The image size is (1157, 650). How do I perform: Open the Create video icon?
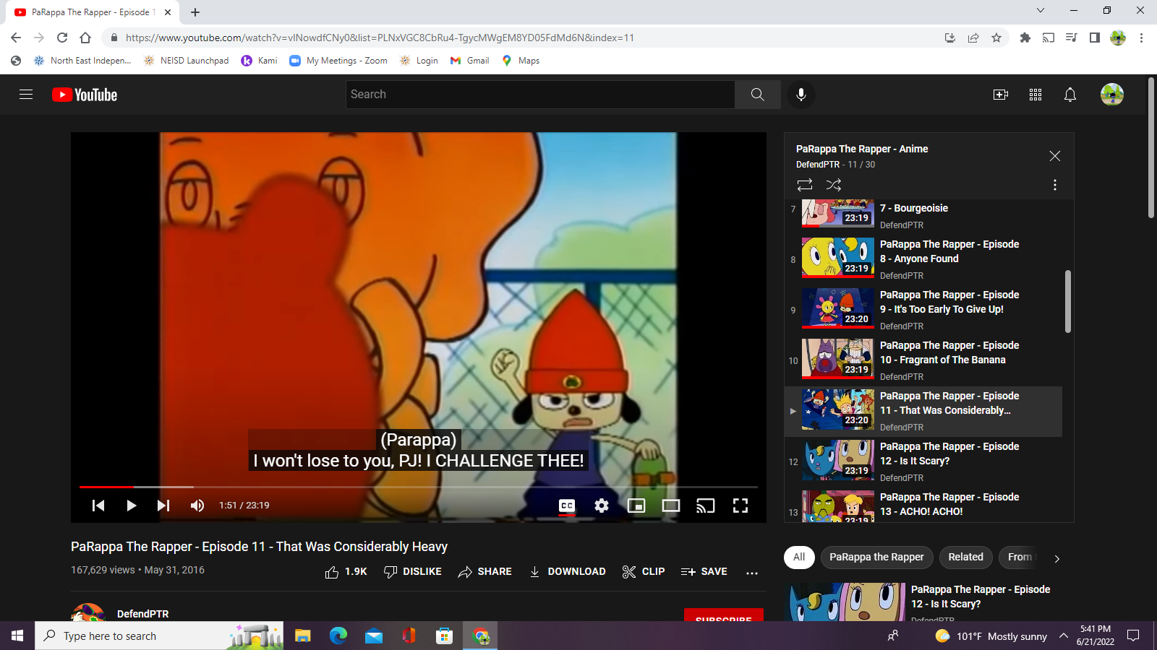1001,95
